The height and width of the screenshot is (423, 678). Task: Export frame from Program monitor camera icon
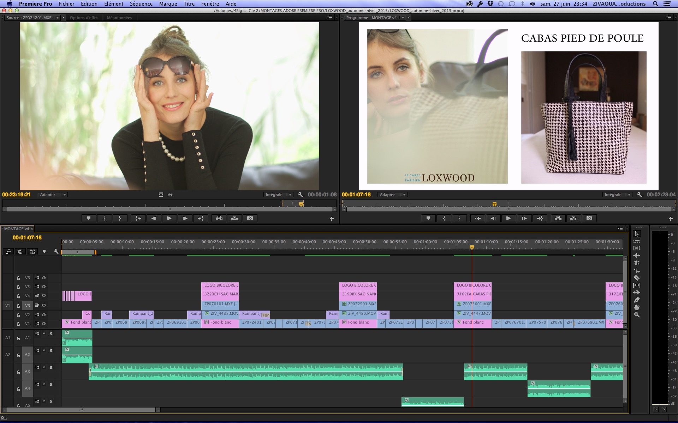pos(589,219)
